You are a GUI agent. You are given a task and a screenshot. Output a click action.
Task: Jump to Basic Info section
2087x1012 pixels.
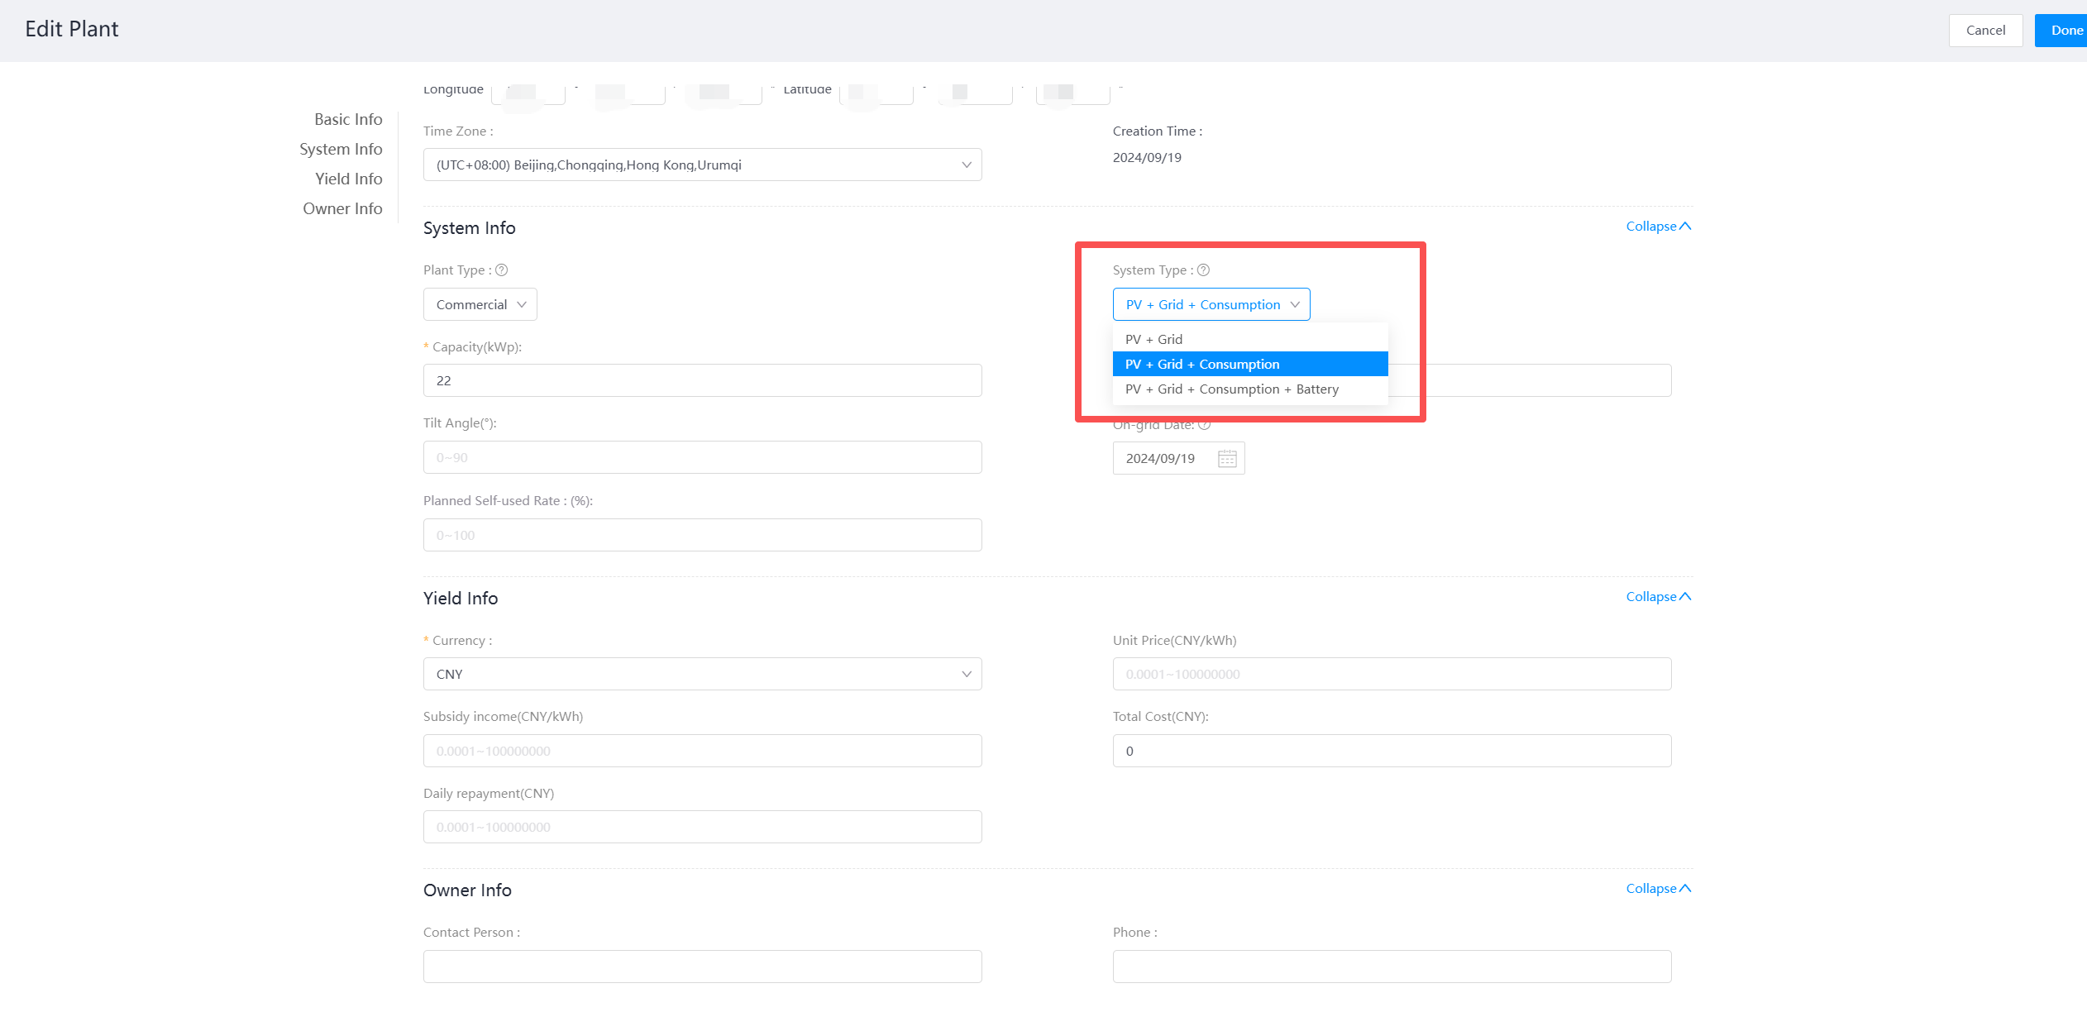(x=348, y=120)
